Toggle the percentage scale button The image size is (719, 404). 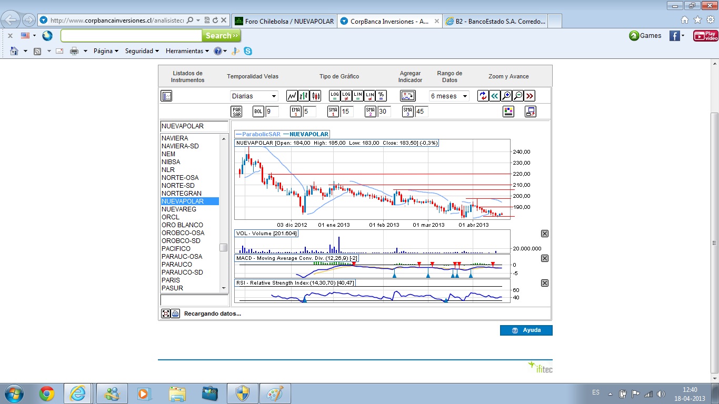382,96
